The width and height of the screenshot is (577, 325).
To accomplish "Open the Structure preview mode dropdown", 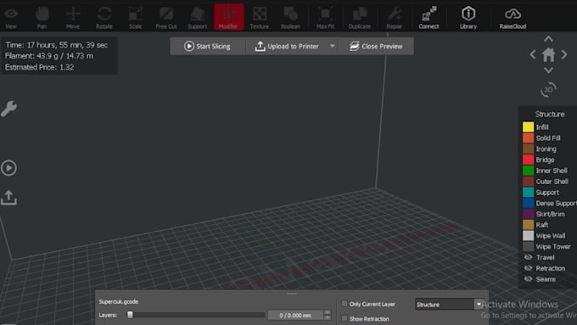I will pos(449,305).
